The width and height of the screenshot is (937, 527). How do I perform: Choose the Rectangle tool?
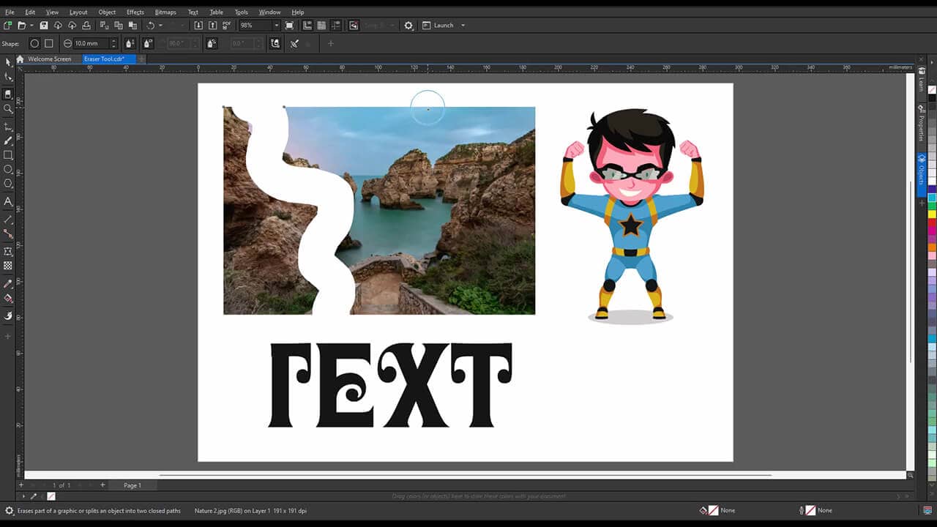point(8,155)
